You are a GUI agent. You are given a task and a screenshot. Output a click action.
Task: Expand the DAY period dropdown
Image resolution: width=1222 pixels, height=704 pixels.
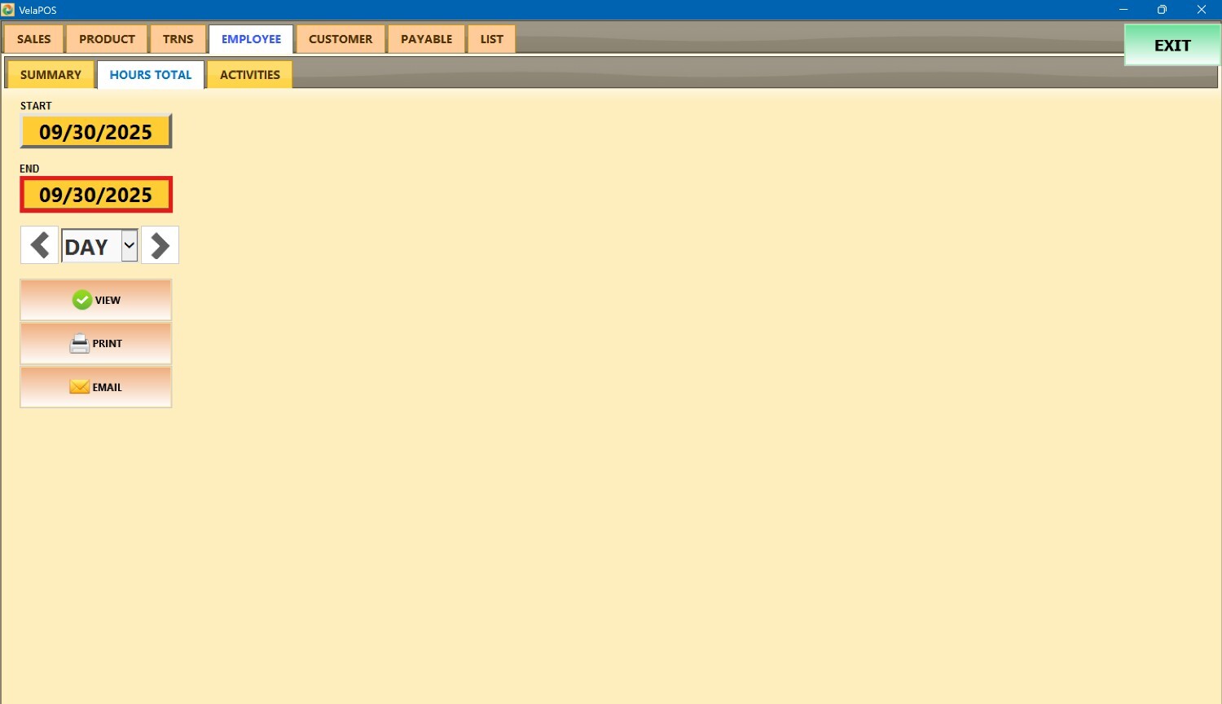129,245
